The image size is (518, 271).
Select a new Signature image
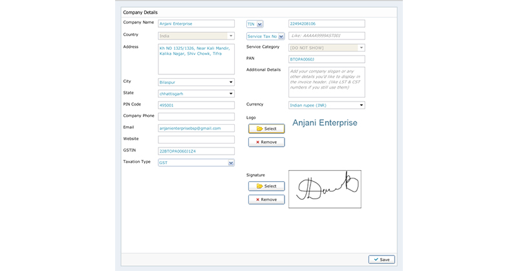[x=266, y=186]
